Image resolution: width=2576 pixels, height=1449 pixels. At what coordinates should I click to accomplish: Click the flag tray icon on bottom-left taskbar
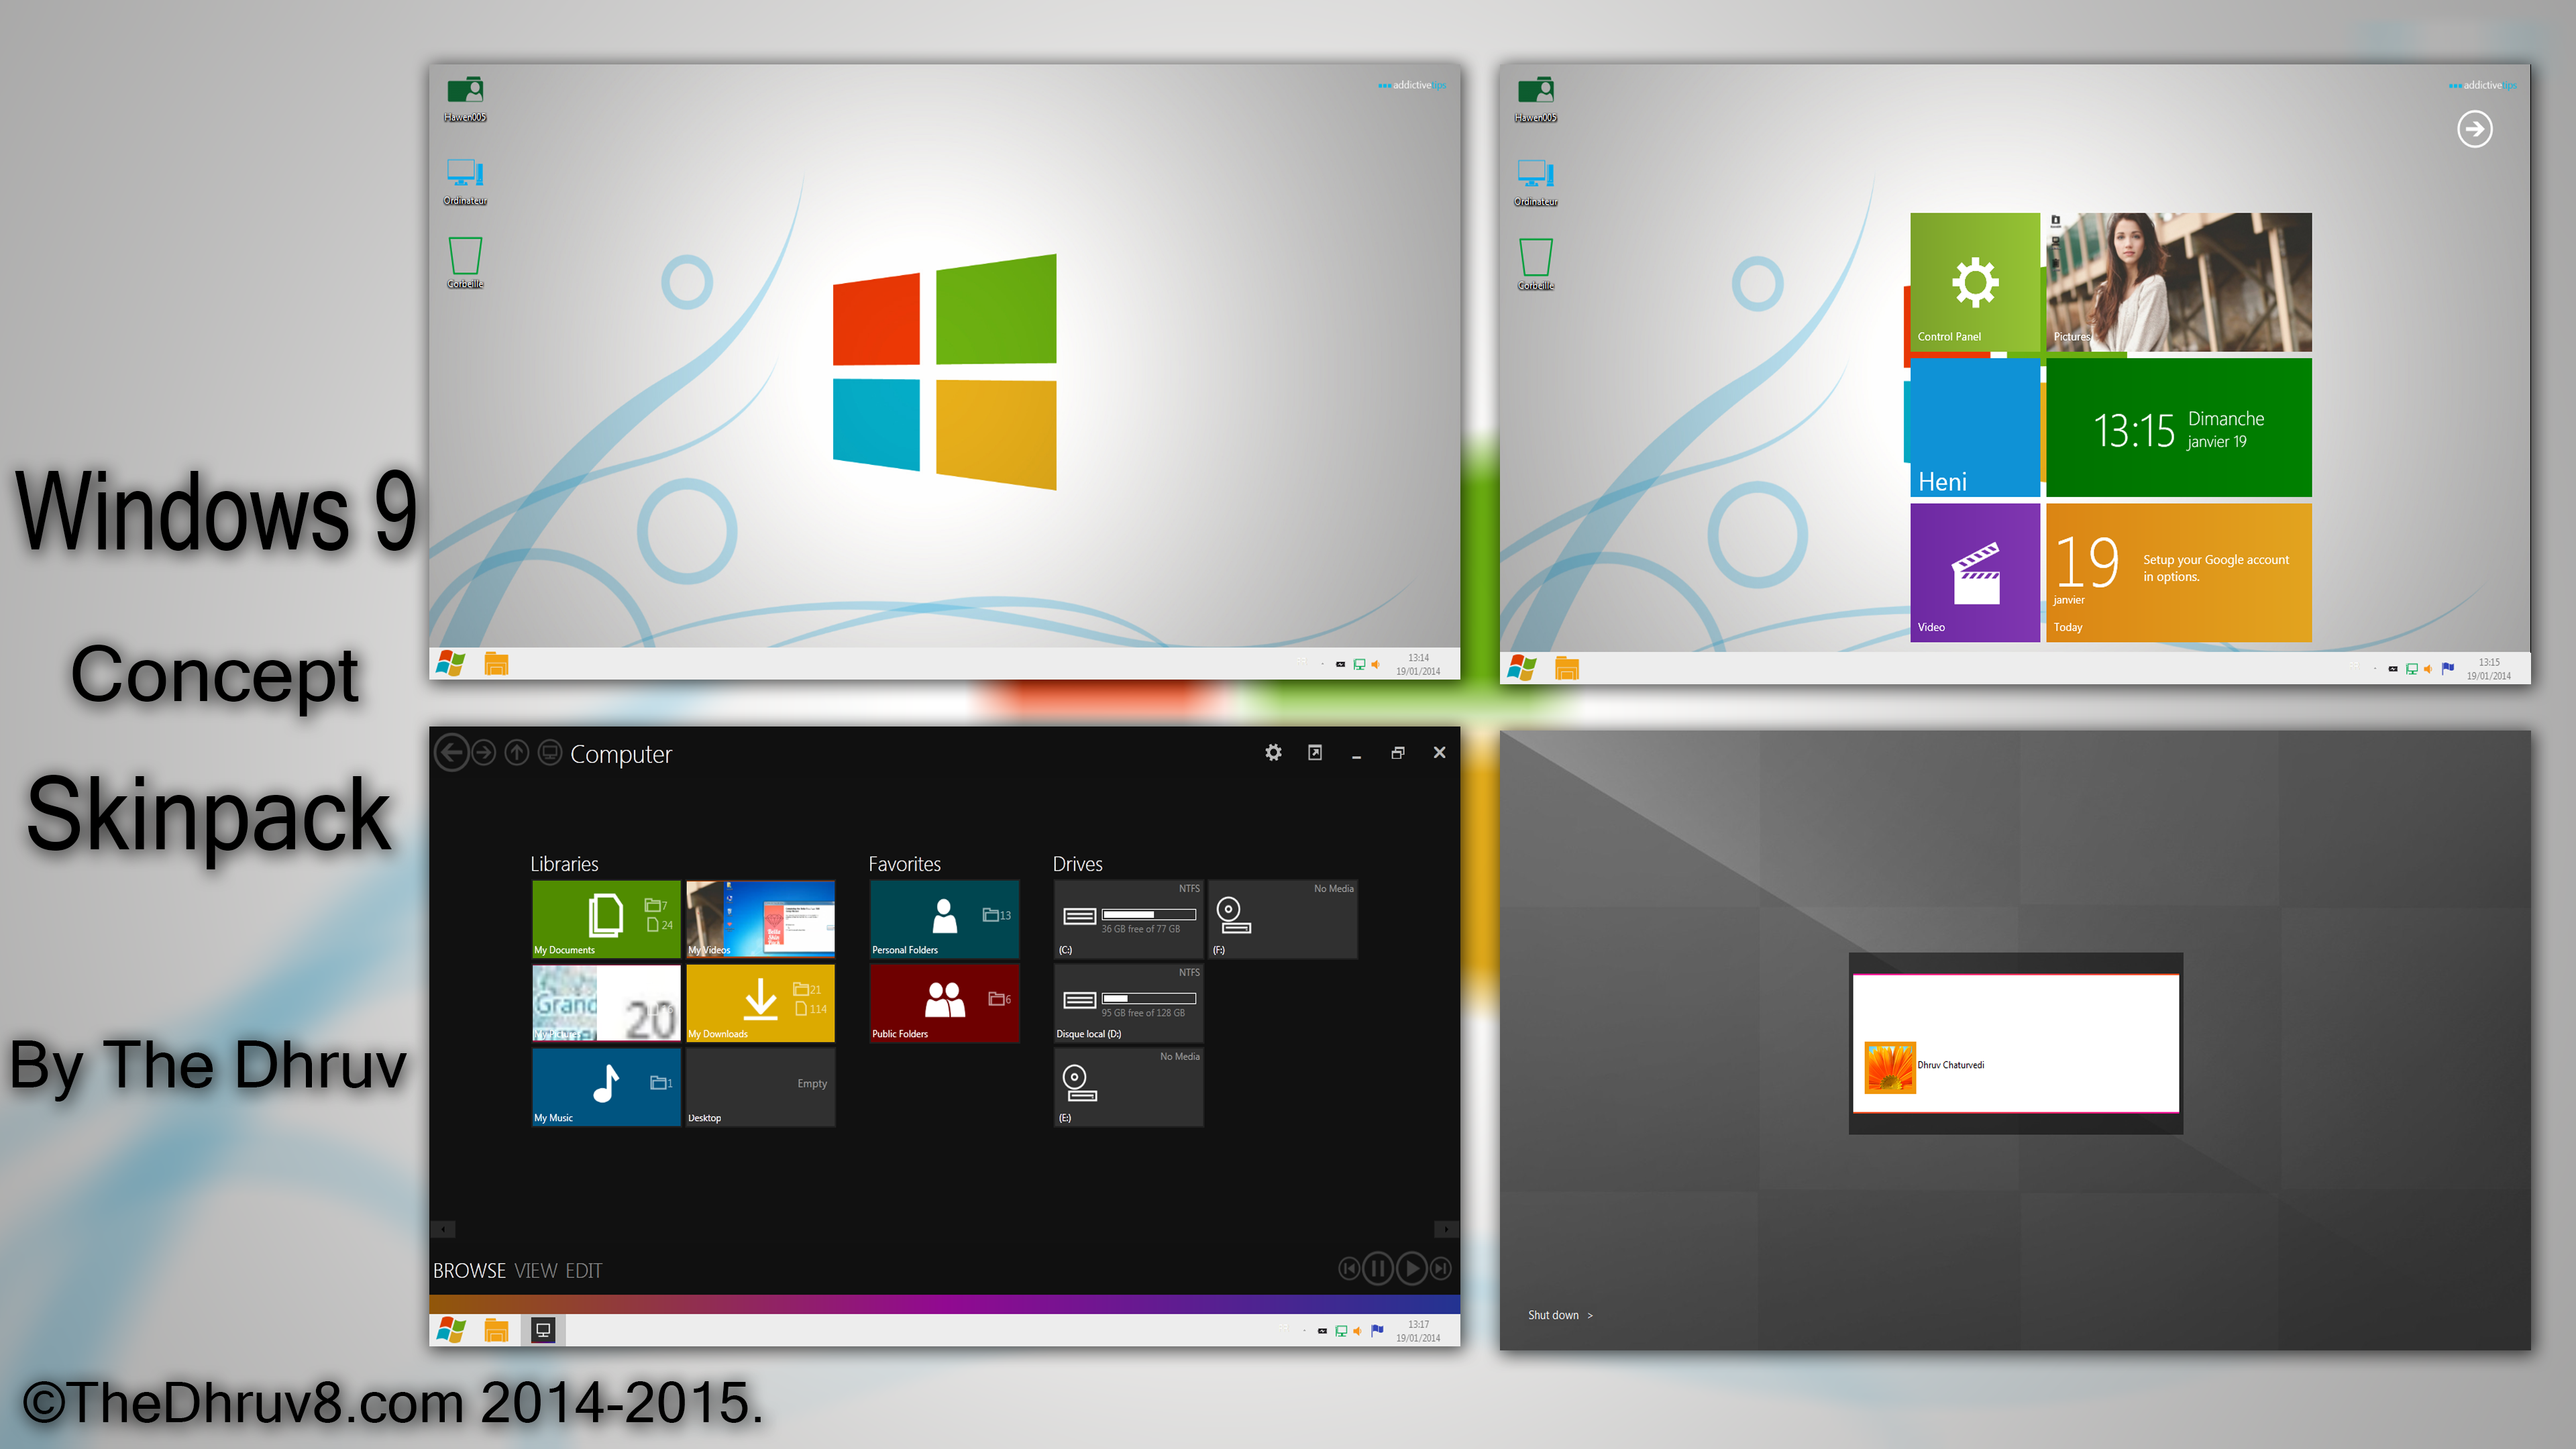pyautogui.click(x=1377, y=1331)
